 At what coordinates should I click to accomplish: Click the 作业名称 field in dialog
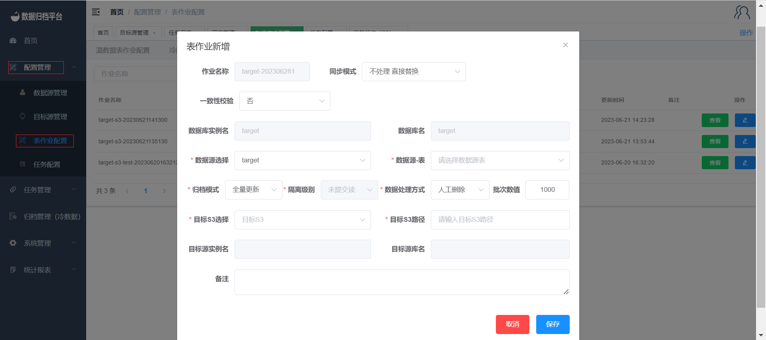tap(272, 72)
